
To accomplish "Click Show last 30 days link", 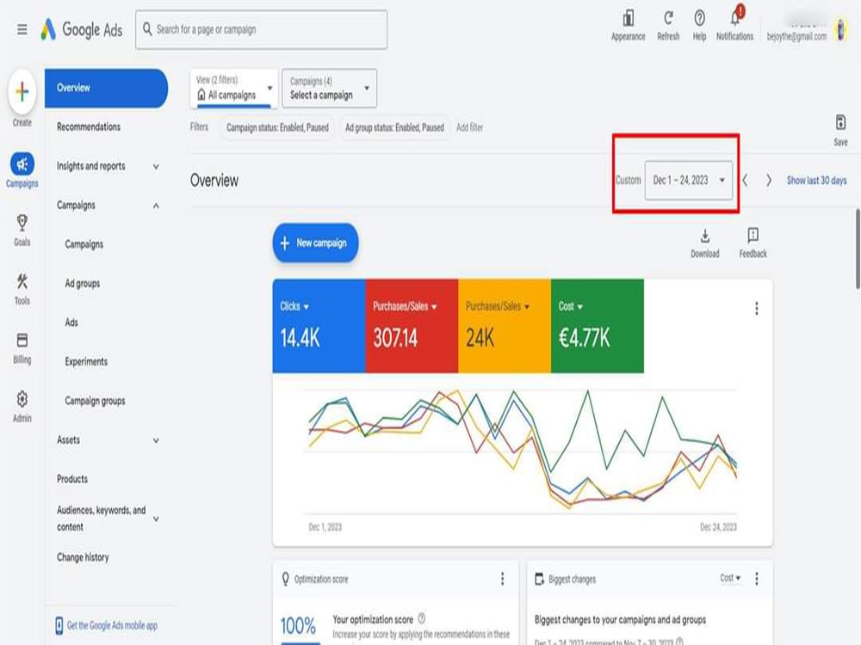I will point(816,181).
